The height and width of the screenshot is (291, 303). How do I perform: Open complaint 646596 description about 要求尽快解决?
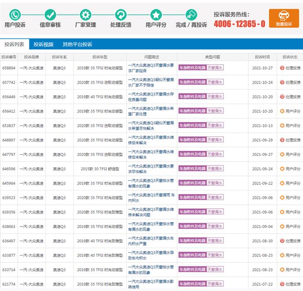coord(151,169)
